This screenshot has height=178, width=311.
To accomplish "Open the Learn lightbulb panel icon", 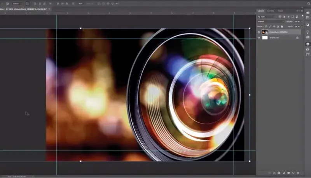I will pyautogui.click(x=308, y=32).
